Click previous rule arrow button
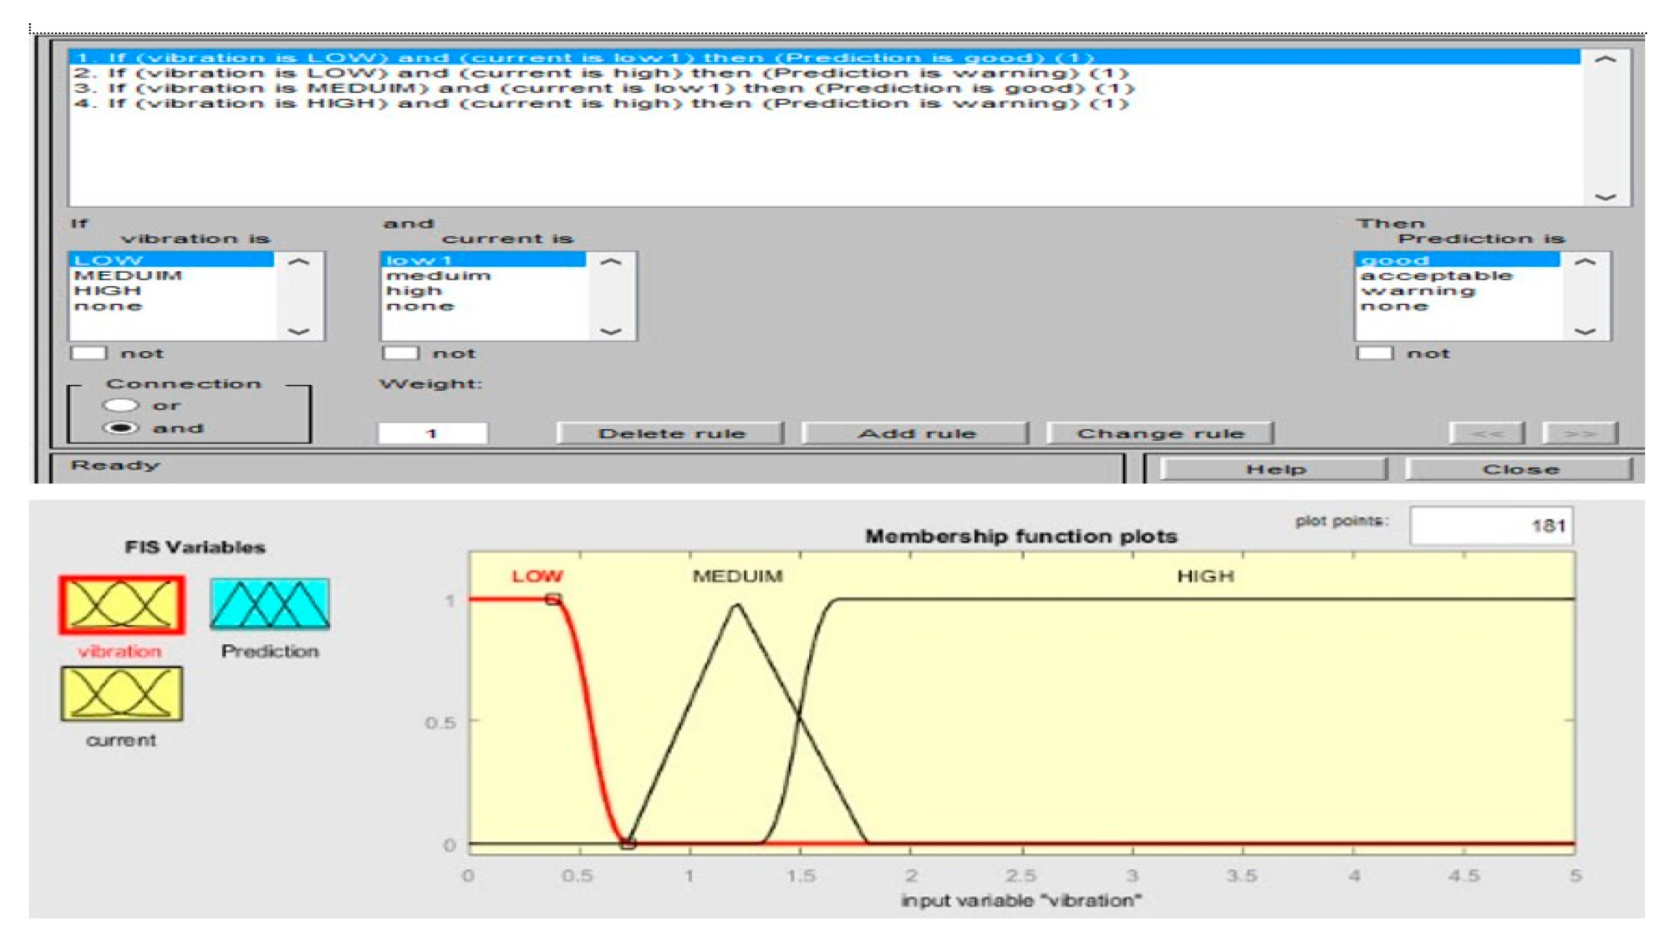The width and height of the screenshot is (1667, 950). 1487,433
